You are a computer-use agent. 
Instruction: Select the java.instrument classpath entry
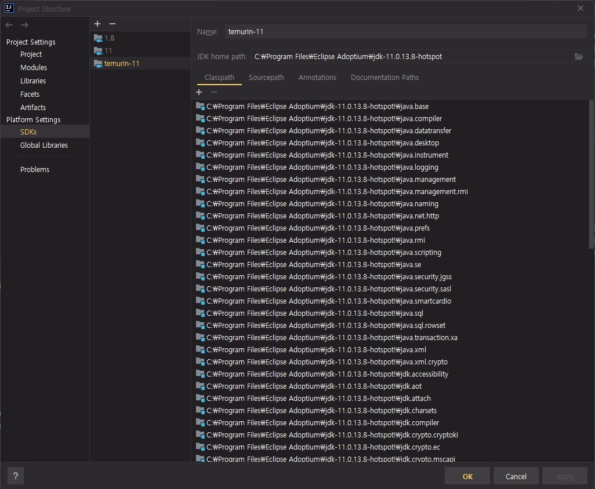(x=391, y=155)
